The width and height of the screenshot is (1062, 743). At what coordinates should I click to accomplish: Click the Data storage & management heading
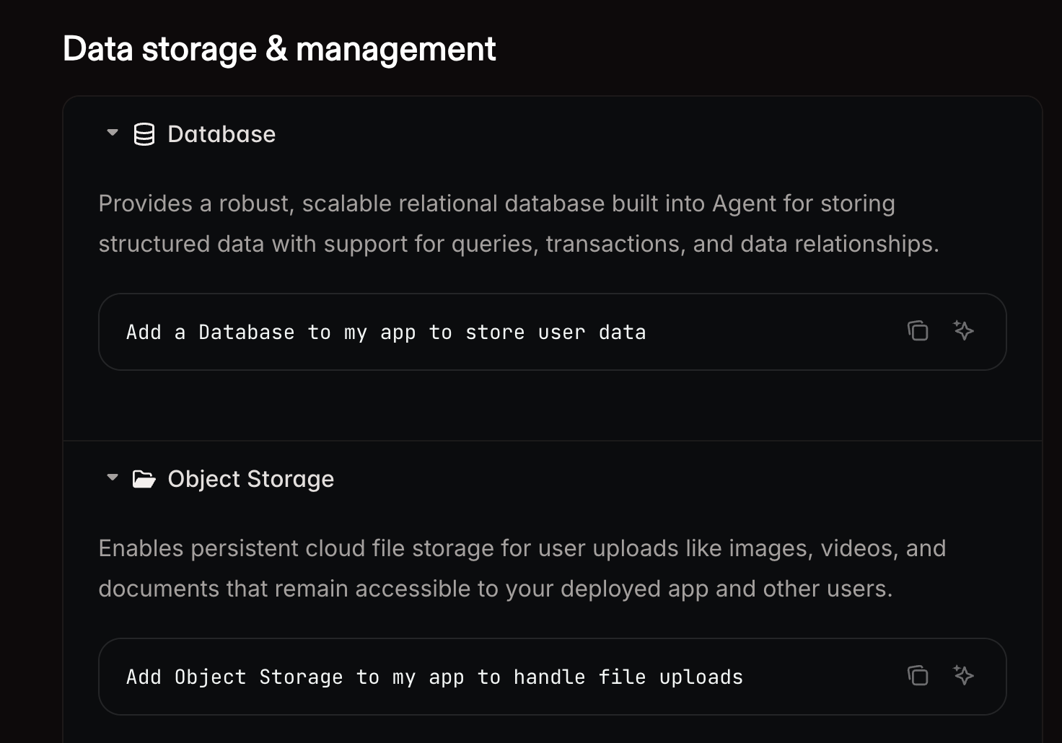(279, 49)
